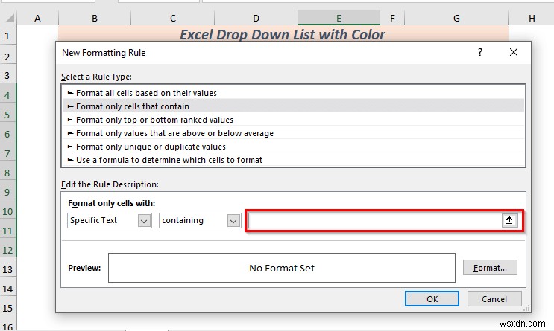Choose 'Use a formula to determine' rule type
This screenshot has height=331, width=554.
point(164,160)
